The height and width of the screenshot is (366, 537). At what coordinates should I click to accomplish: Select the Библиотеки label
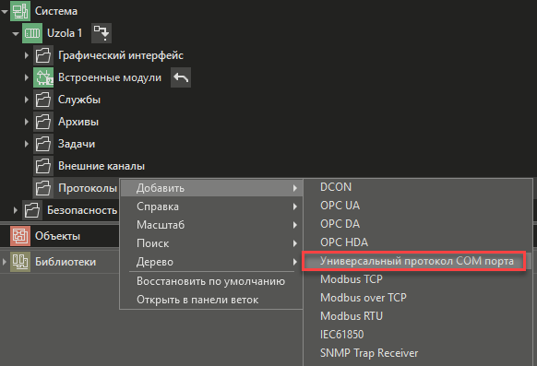(x=66, y=262)
